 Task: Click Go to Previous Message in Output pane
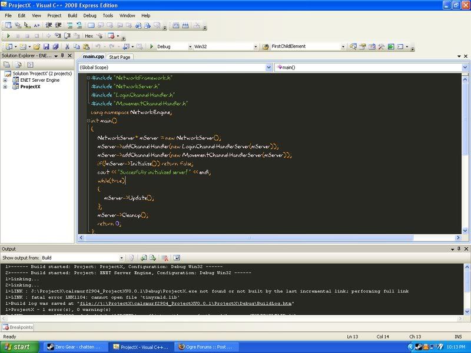(x=144, y=258)
